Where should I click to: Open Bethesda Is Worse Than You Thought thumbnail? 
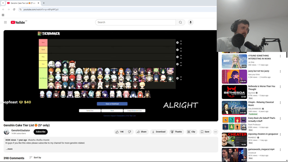[234, 92]
